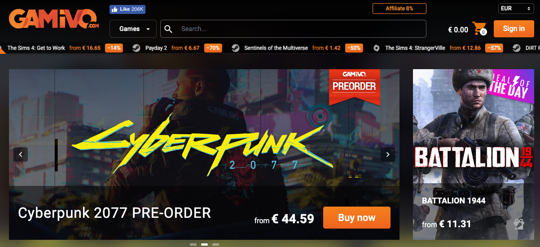
Task: Open the Battalion 1944 deal of the day card
Action: pyautogui.click(x=476, y=154)
